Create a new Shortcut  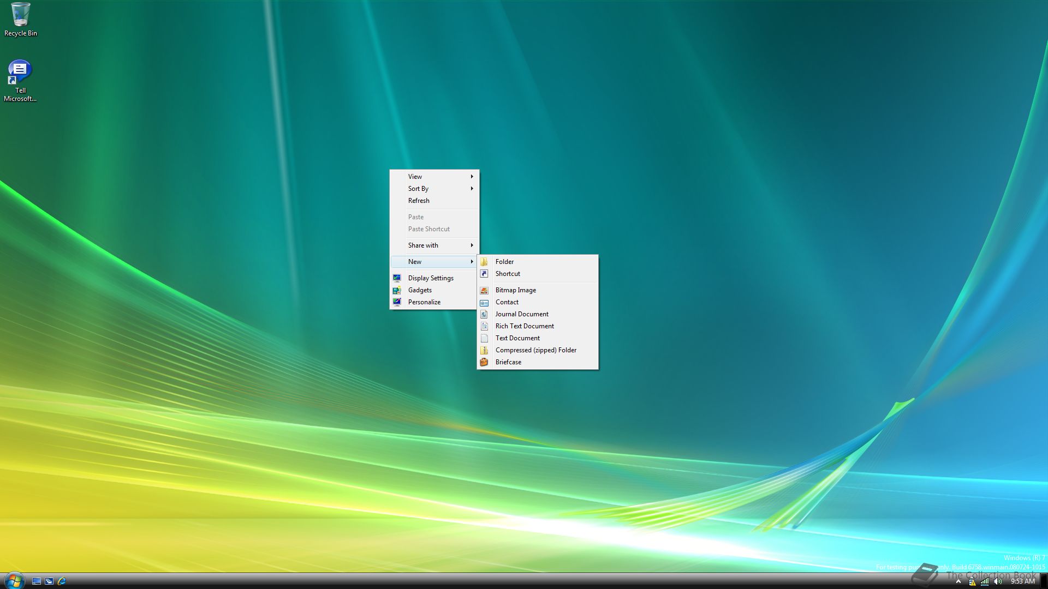click(x=538, y=274)
